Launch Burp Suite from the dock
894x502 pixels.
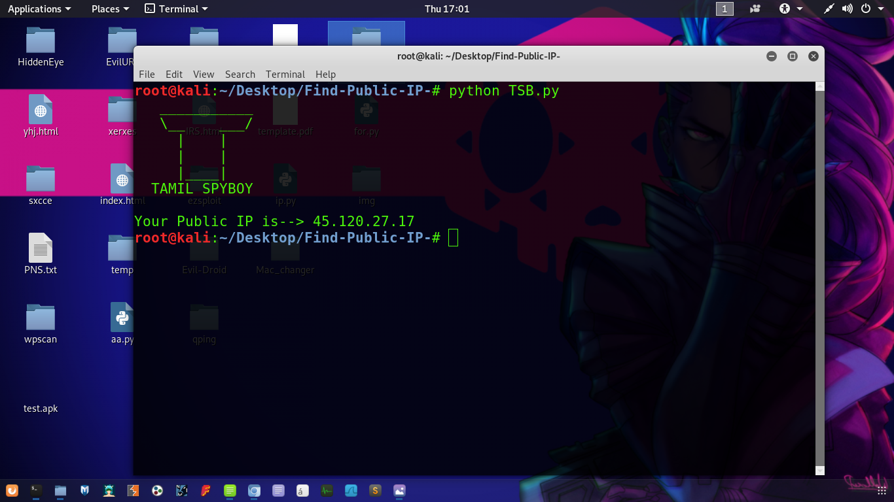(x=133, y=490)
